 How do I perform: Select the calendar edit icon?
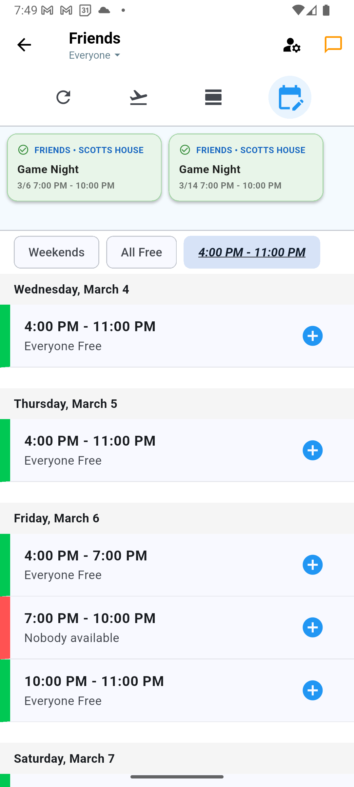tap(290, 97)
